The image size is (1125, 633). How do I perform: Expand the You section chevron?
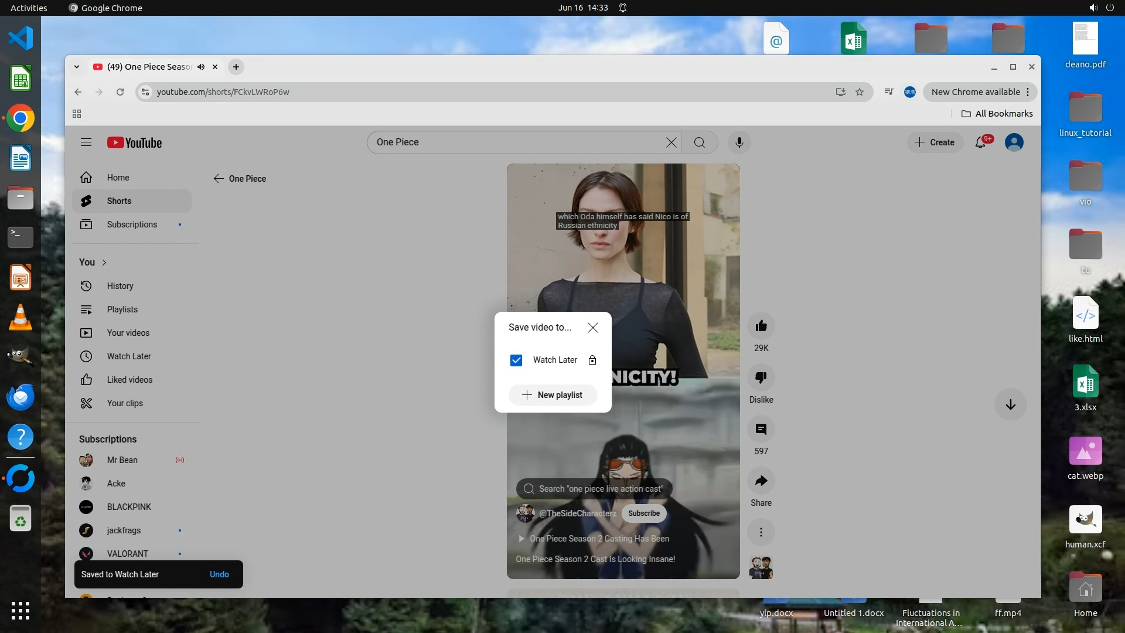pos(104,262)
